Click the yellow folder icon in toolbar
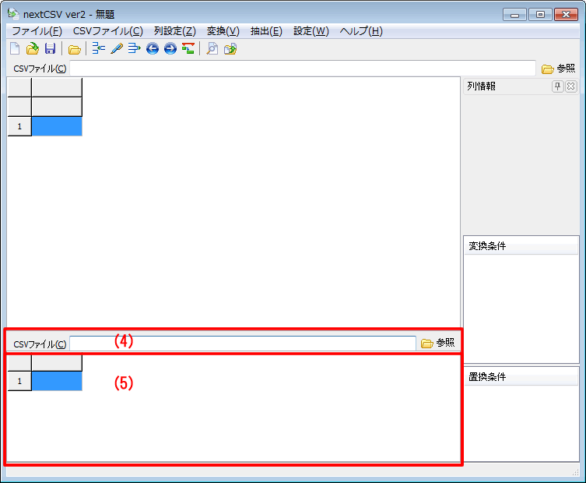586x483 pixels. click(74, 49)
